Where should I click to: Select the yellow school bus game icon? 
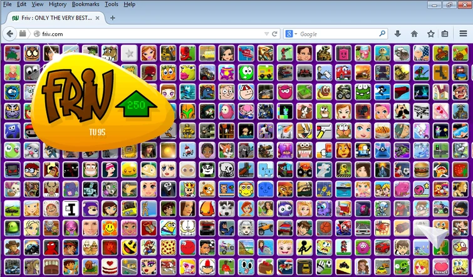(x=207, y=53)
